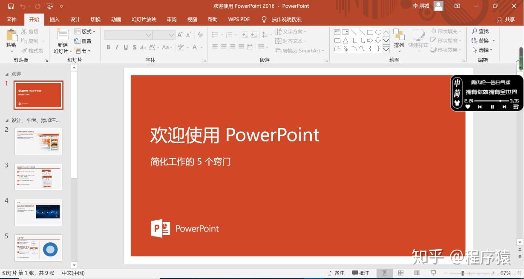Collapse the 欢迎 section in slide panel
524x279 pixels.
[8, 73]
